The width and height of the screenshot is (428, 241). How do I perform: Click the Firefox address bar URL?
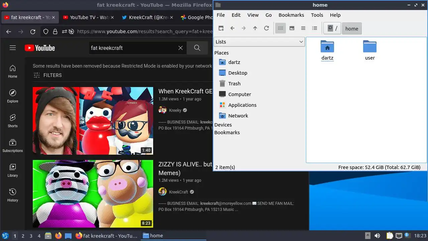pyautogui.click(x=145, y=32)
